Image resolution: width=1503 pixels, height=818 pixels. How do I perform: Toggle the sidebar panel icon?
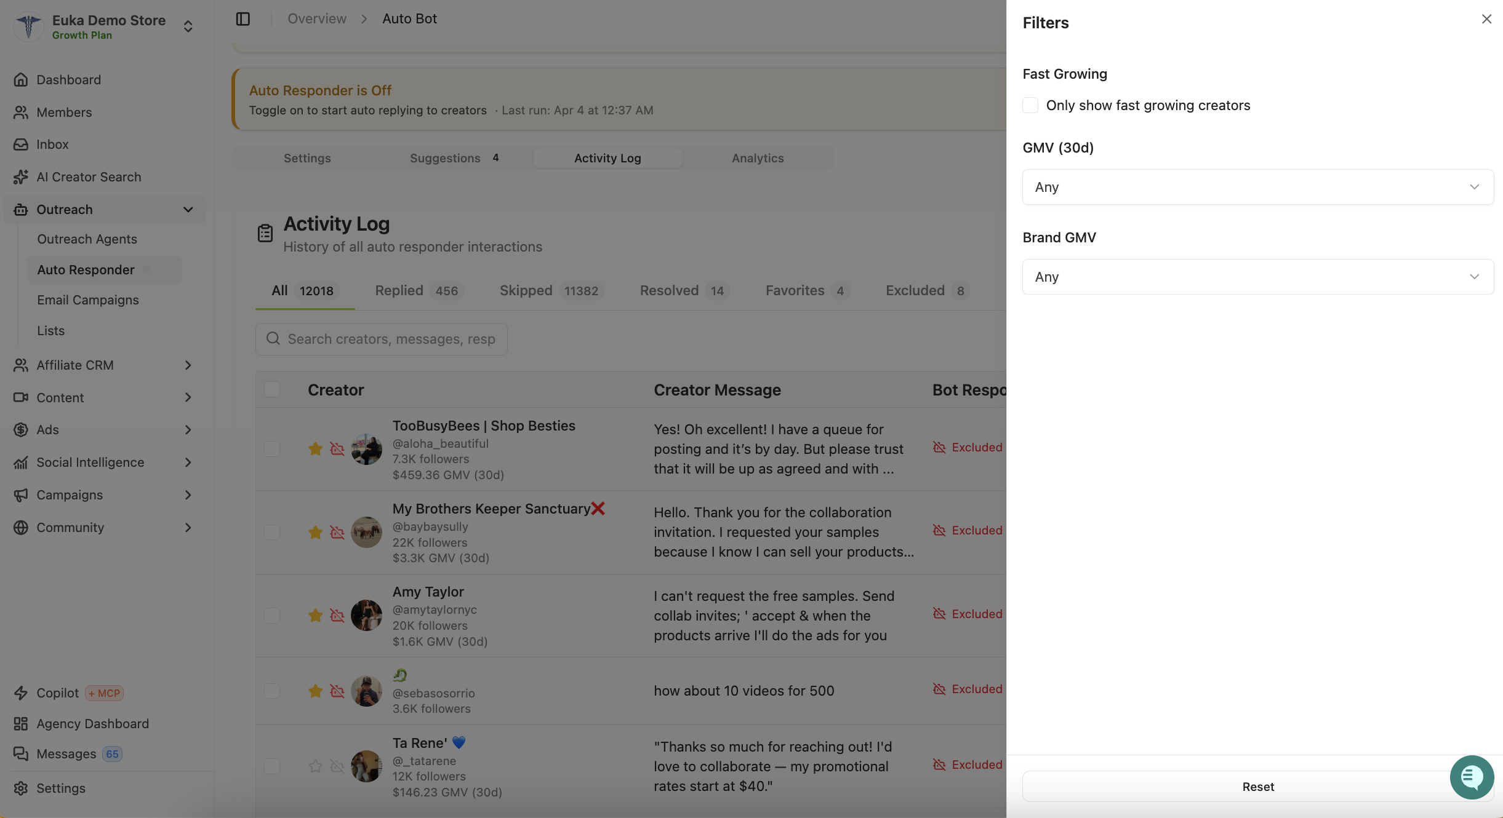[x=243, y=19]
